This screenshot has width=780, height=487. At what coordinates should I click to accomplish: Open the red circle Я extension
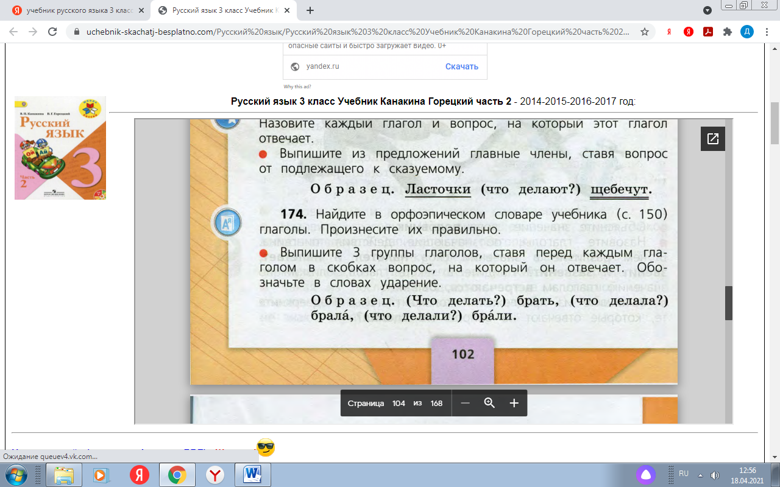click(688, 32)
